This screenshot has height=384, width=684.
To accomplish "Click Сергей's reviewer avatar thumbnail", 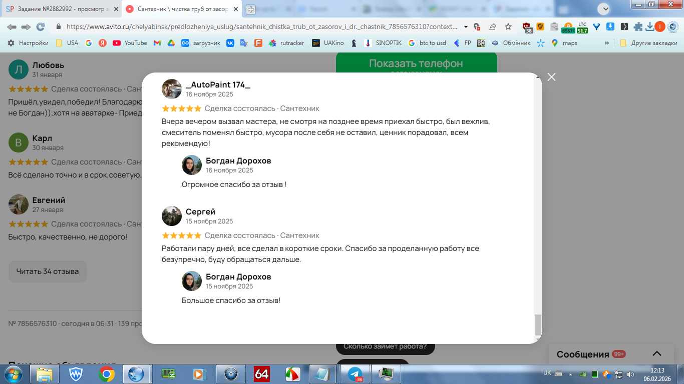I will pos(172,216).
